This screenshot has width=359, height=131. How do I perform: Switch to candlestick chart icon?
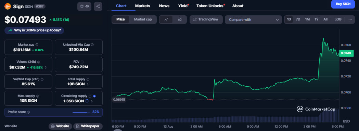click(x=180, y=20)
